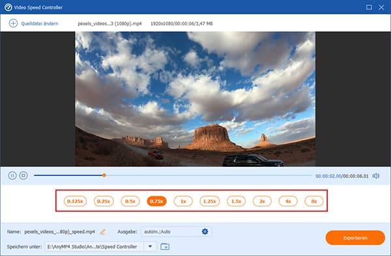
Task: Expand the Speichern unter path dropdown
Action: 150,246
